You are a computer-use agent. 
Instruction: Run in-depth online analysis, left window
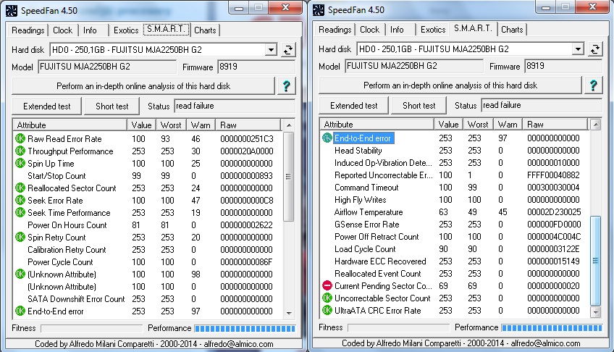(143, 86)
